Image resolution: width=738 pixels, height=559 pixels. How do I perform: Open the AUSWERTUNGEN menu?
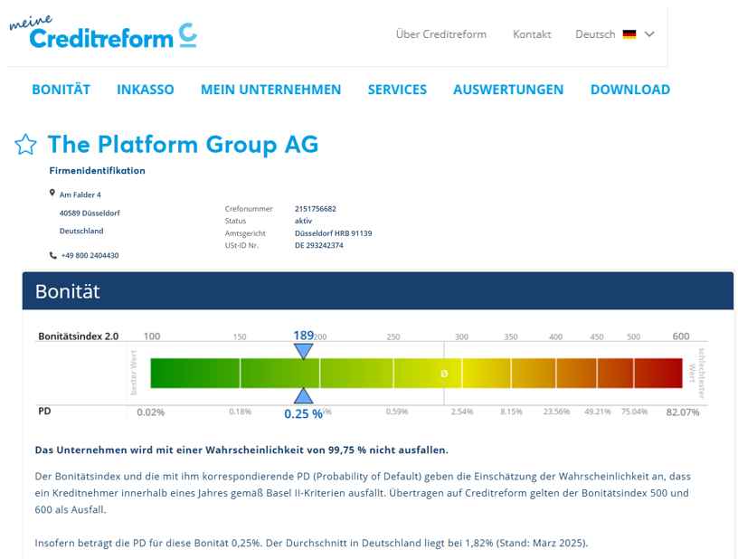coord(508,90)
